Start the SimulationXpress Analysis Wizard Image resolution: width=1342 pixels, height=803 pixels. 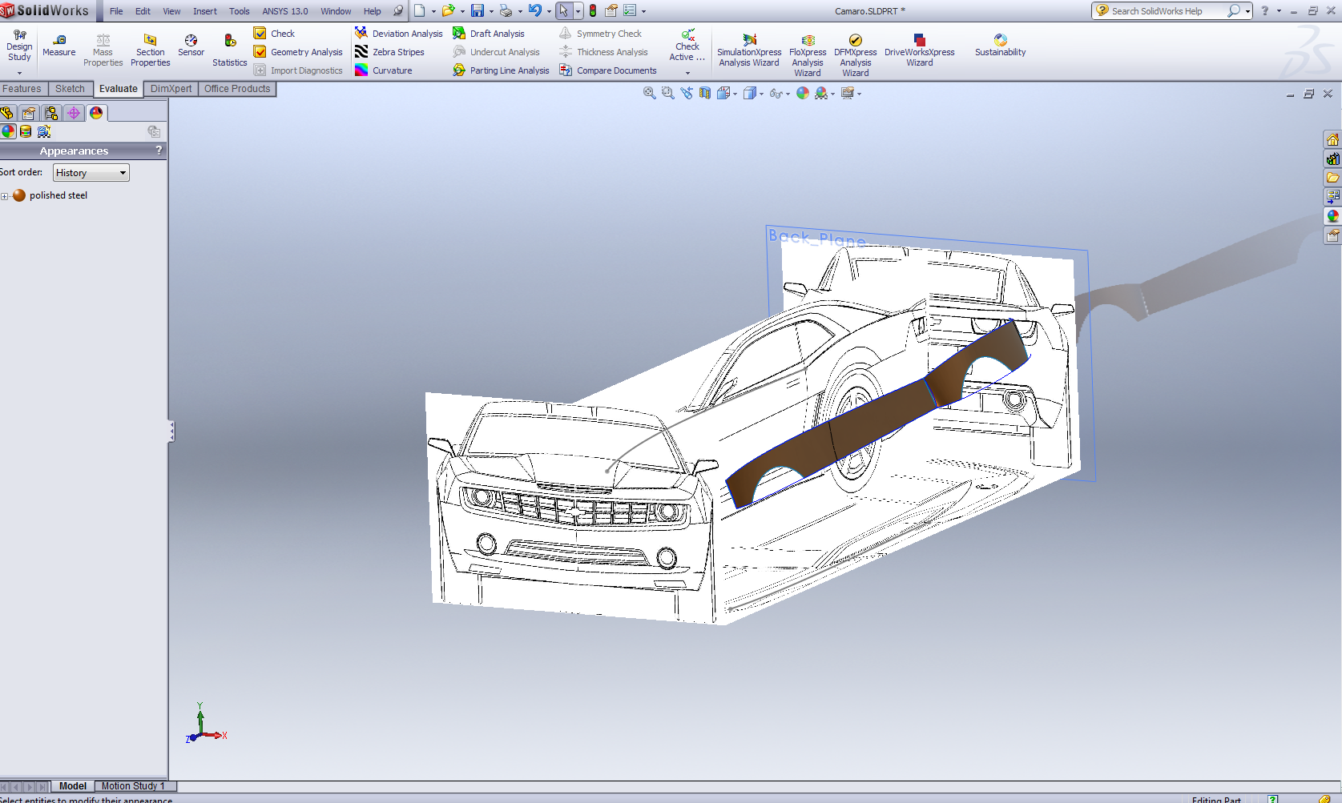point(748,50)
